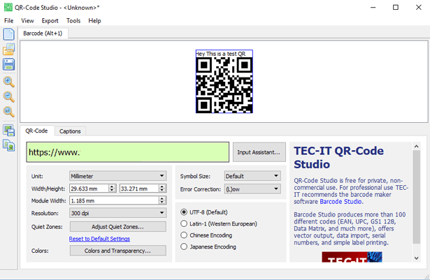Follow the Barcode Studio hyperlink

pyautogui.click(x=341, y=202)
